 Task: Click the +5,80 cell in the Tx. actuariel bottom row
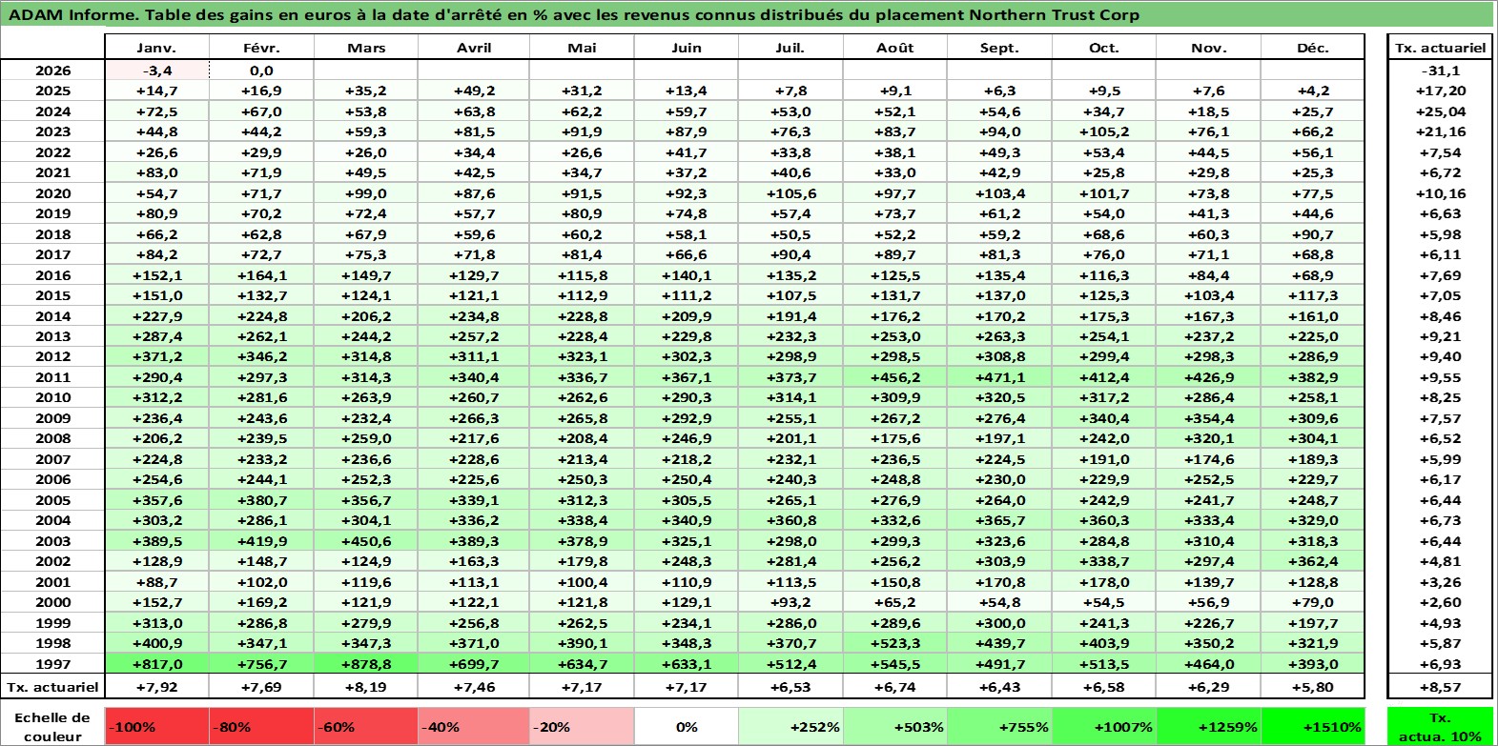(1312, 686)
